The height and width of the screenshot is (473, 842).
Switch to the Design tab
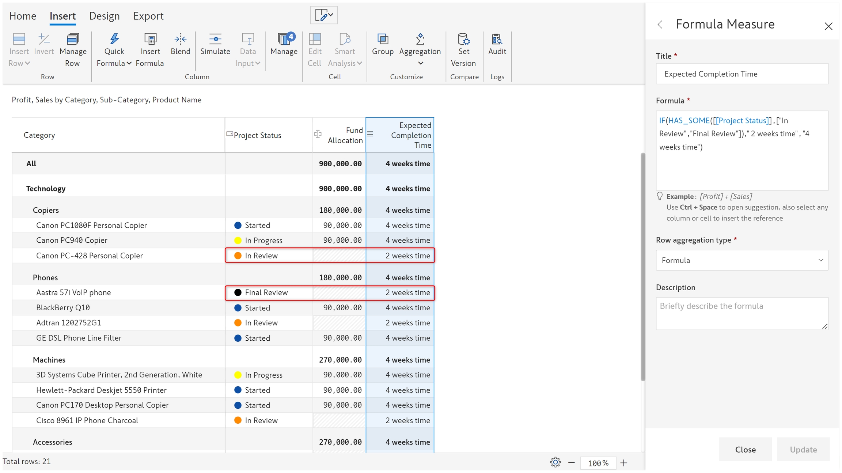[x=105, y=16]
